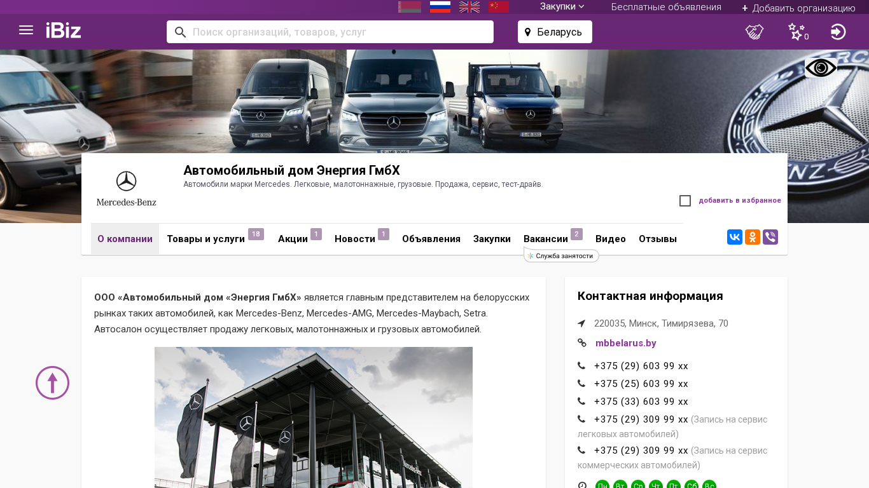Open the Беларусь region selector

coord(555,32)
